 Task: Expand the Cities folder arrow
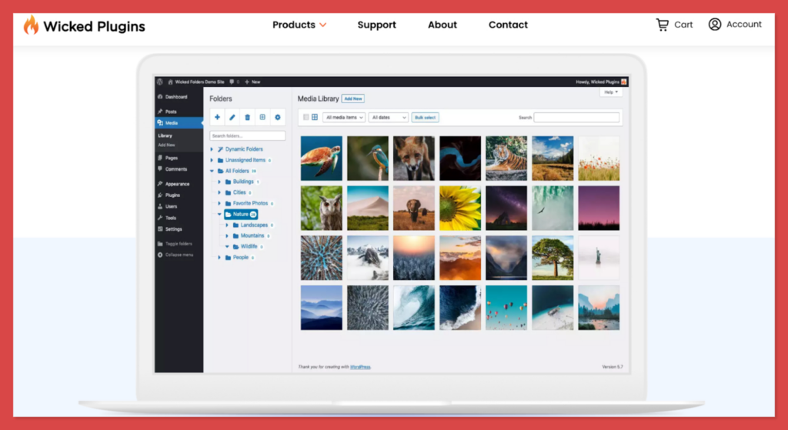coord(219,192)
